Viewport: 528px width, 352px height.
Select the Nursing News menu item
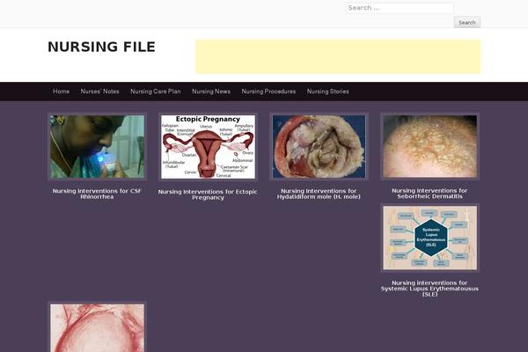pos(211,92)
